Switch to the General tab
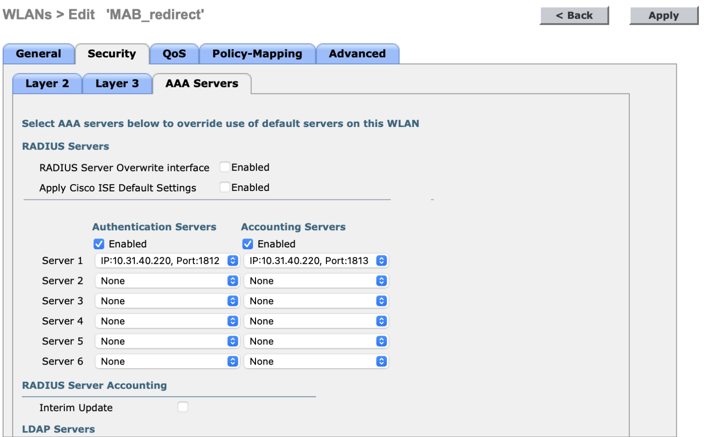This screenshot has width=705, height=437. (39, 54)
